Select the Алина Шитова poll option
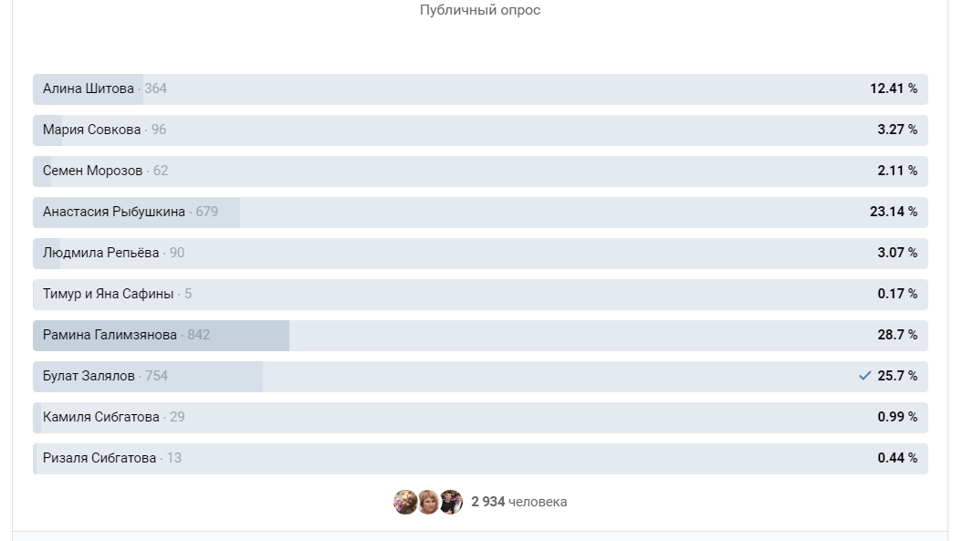 (480, 89)
